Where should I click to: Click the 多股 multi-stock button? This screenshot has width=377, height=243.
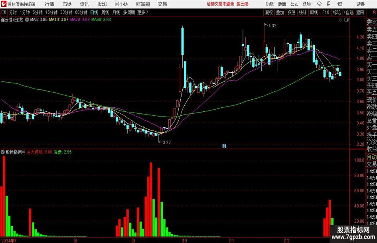[291, 12]
